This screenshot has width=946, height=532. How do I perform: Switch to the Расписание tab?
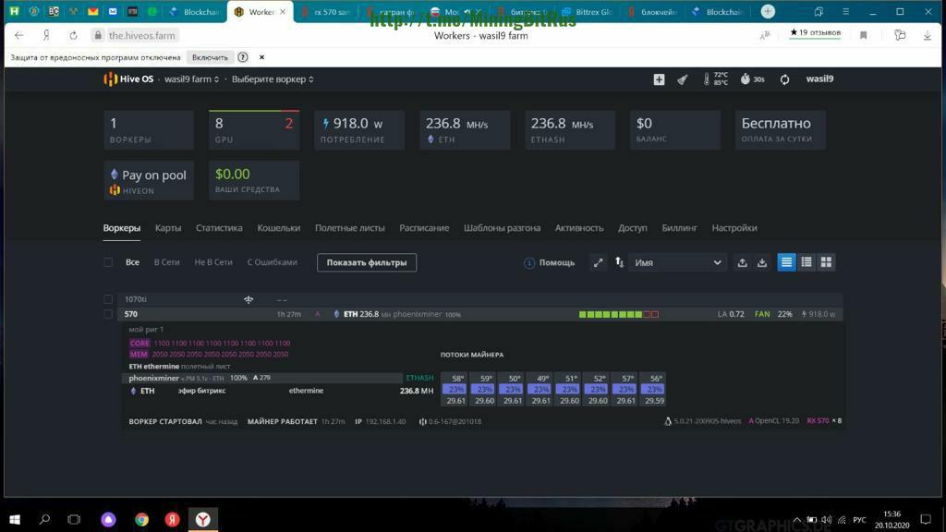(x=424, y=228)
